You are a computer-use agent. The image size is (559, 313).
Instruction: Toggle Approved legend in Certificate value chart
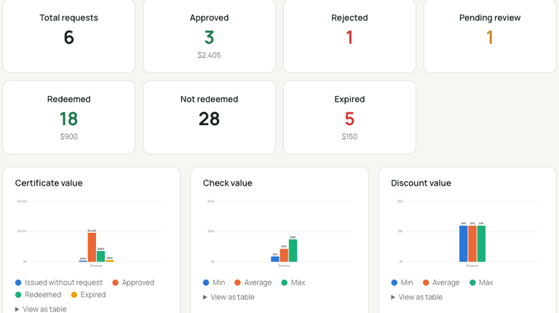point(133,282)
